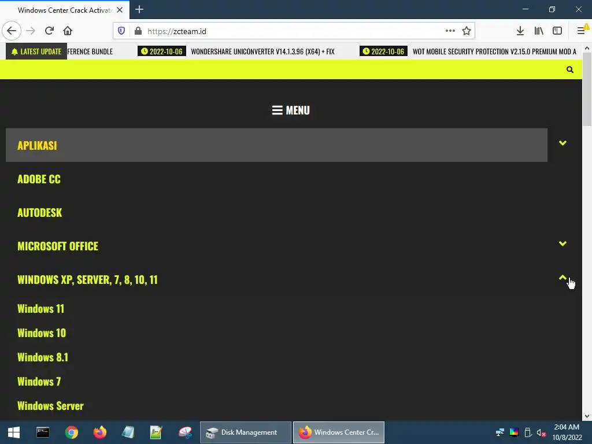This screenshot has height=444, width=592.
Task: Select the Windows 8.1 submenu link
Action: pos(43,357)
